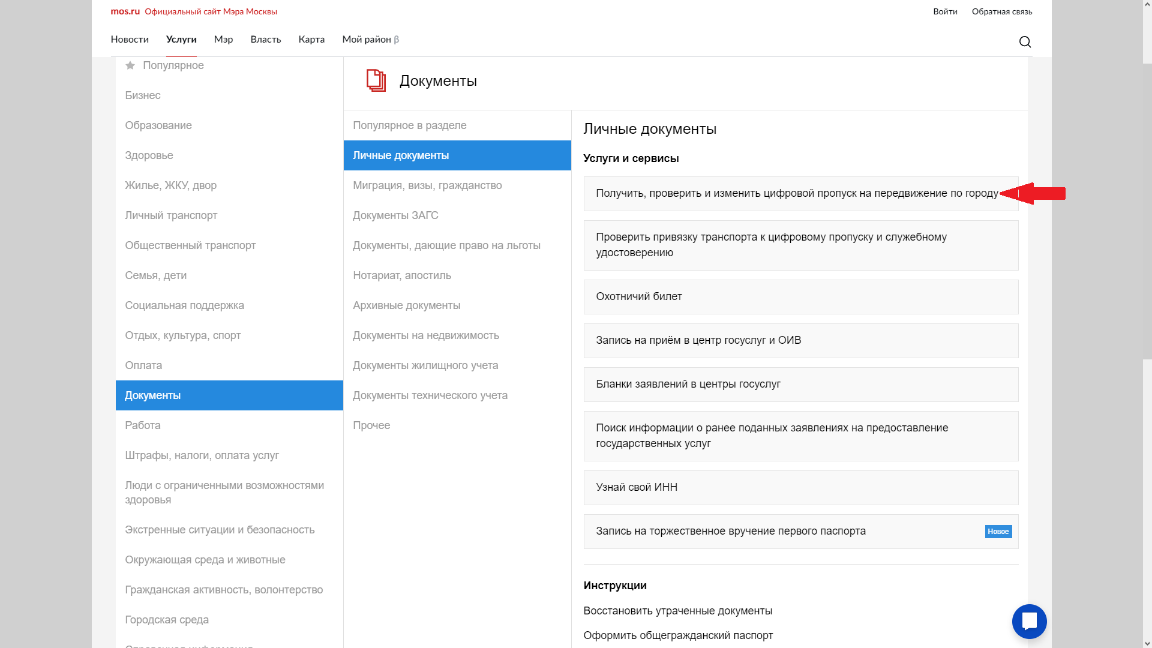This screenshot has width=1152, height=648.
Task: Open Личный транспорт category
Action: (171, 215)
